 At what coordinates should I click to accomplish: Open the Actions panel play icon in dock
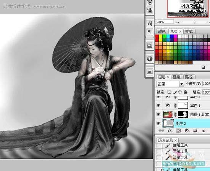click(x=150, y=72)
